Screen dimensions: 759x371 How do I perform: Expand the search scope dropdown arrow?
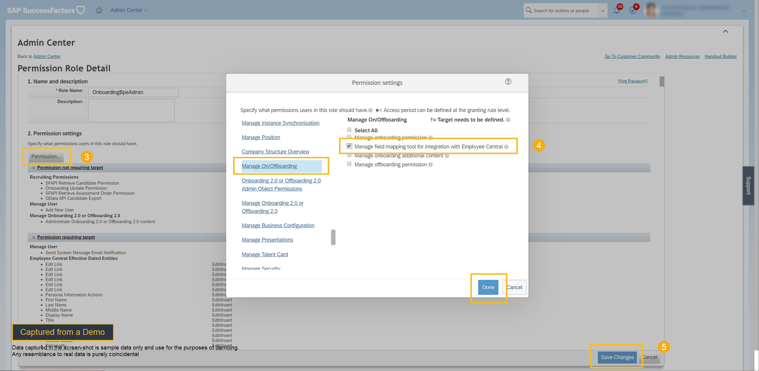coord(603,10)
